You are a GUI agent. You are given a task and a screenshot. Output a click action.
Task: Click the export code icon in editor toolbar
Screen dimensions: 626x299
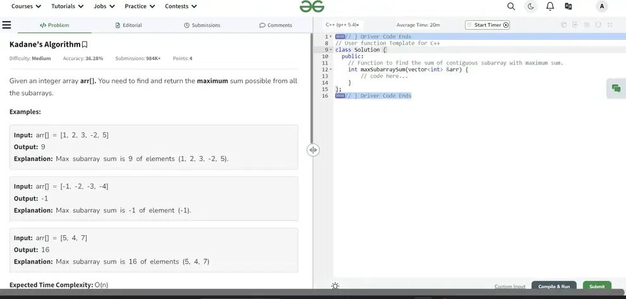pos(575,25)
